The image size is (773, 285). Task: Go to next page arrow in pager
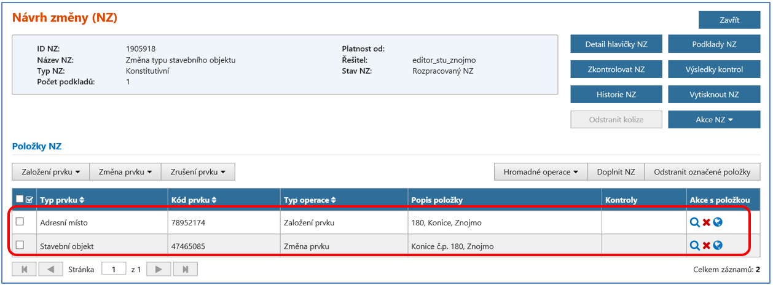pyautogui.click(x=159, y=269)
